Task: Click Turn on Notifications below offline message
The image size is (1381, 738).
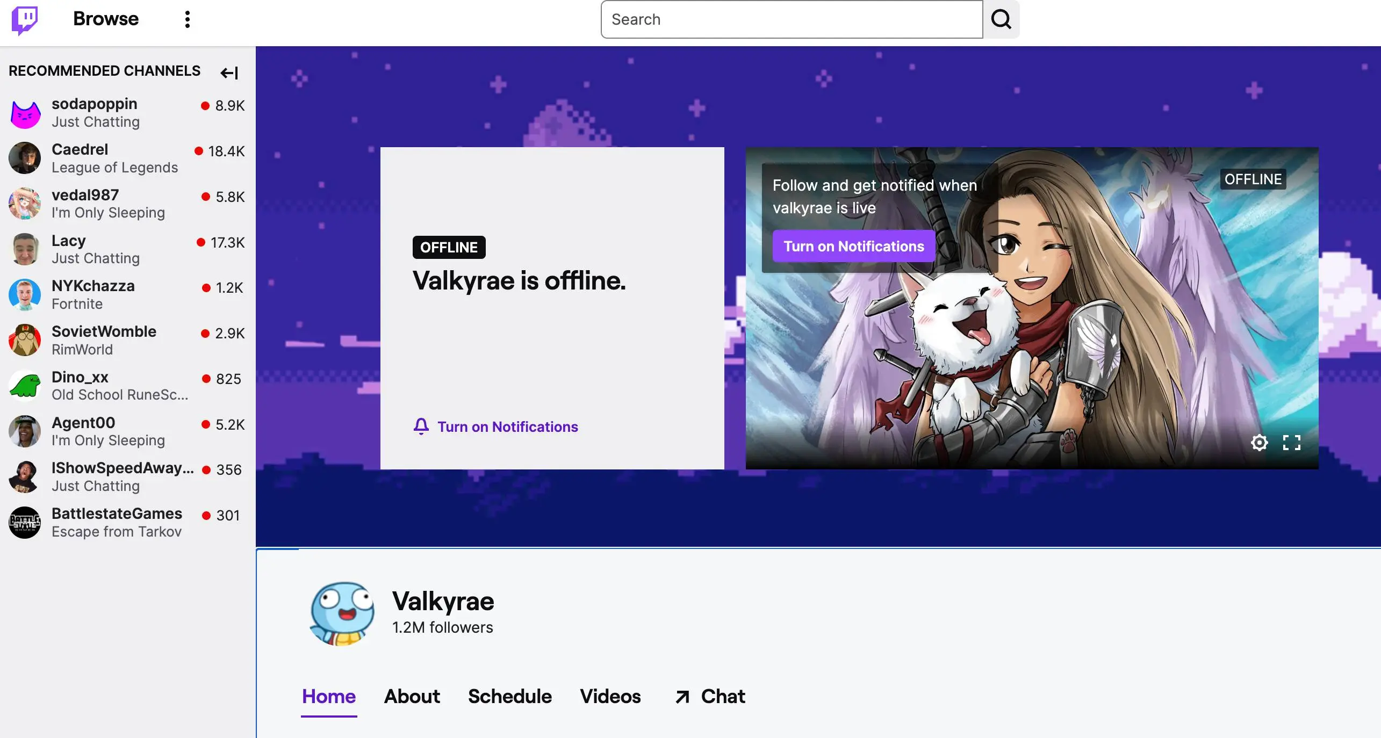Action: (x=507, y=426)
